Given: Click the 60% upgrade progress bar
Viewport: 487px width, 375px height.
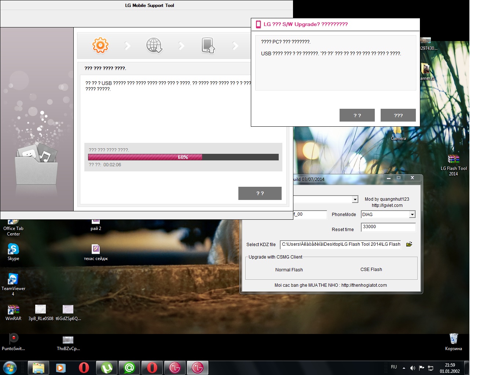Looking at the screenshot, I should (183, 157).
